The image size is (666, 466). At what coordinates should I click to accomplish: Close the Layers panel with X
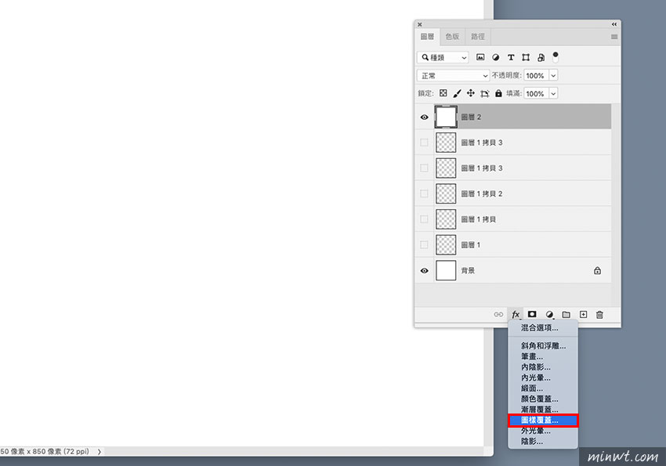pos(420,24)
